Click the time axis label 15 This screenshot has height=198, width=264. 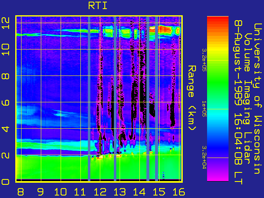[x=159, y=192]
